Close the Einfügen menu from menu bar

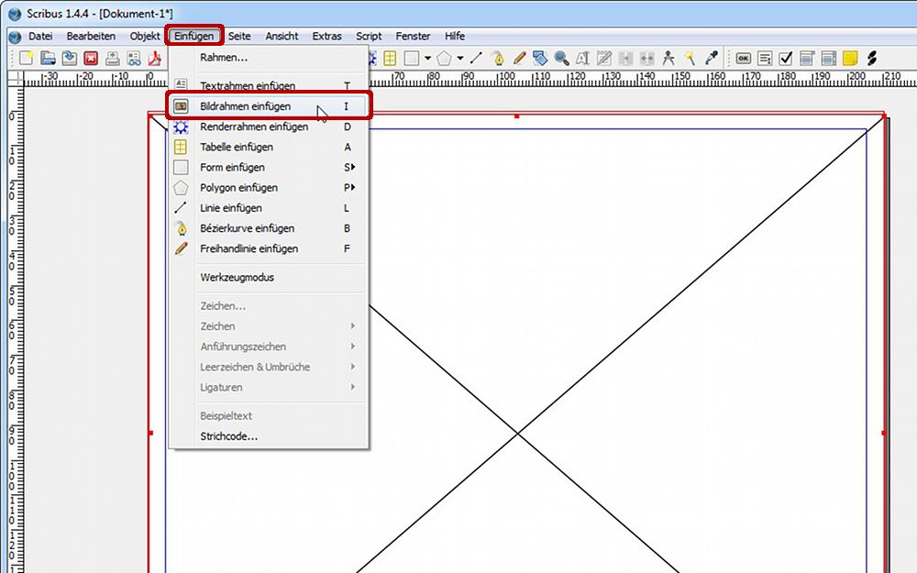[193, 36]
